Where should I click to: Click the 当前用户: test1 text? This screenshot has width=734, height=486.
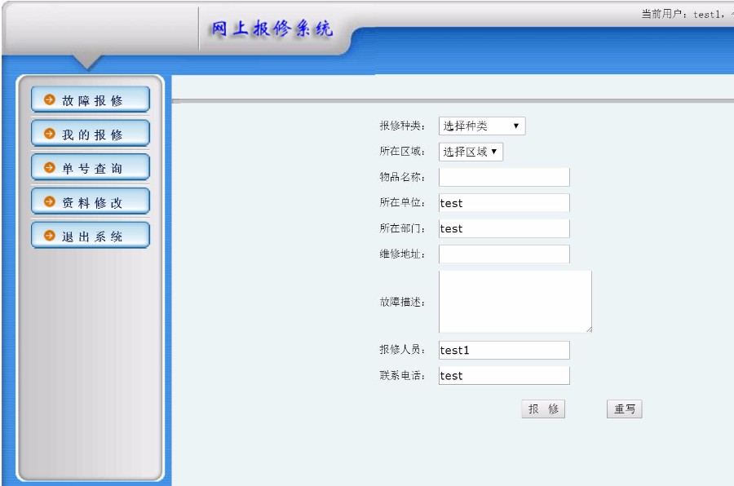[x=681, y=14]
